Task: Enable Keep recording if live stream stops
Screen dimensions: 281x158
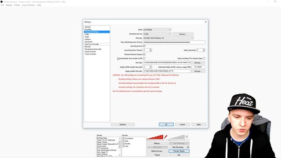Action: click(204, 58)
